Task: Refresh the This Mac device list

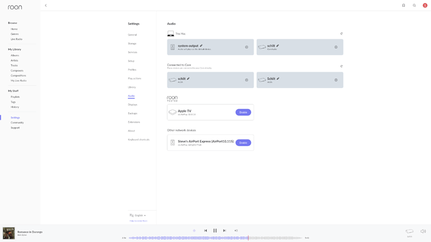Action: (342, 34)
